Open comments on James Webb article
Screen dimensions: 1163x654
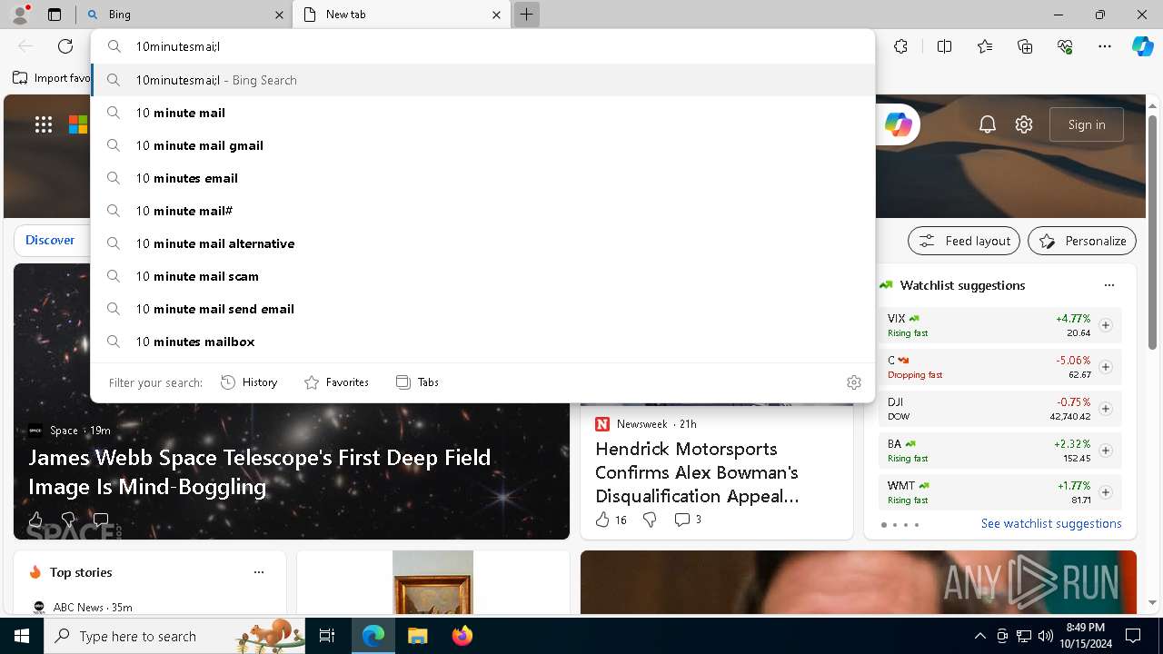[x=101, y=520]
